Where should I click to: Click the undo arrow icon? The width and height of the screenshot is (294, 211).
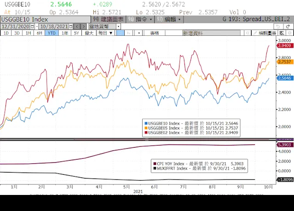tap(278, 27)
